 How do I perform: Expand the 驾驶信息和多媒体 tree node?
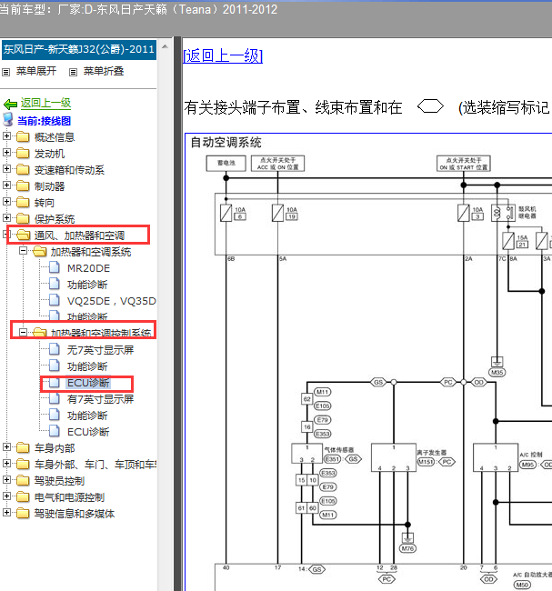tap(6, 512)
